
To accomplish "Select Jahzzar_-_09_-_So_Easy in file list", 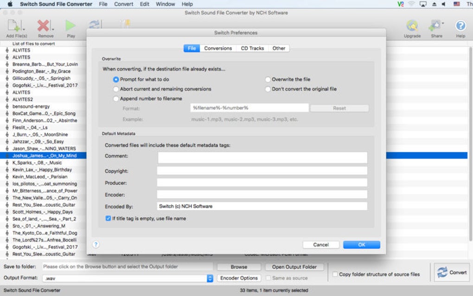I will 38,142.
